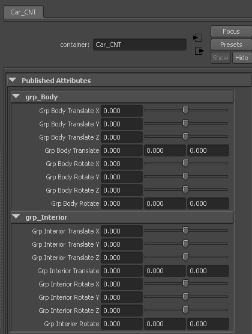The height and width of the screenshot is (334, 252).
Task: Click the Grp Interior Rotate Z value field
Action: point(122,311)
